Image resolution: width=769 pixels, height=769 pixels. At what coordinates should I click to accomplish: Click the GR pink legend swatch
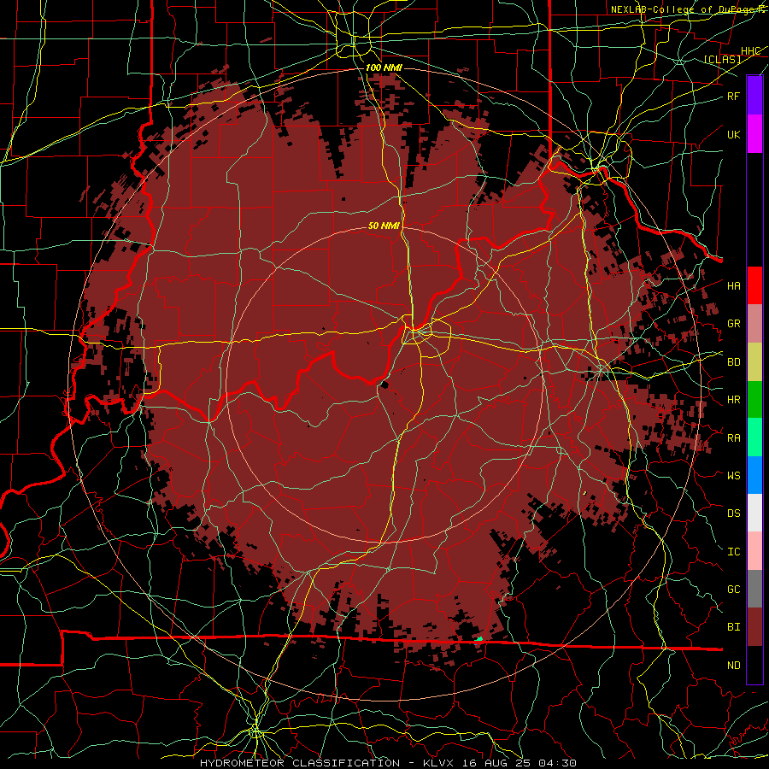coord(754,324)
